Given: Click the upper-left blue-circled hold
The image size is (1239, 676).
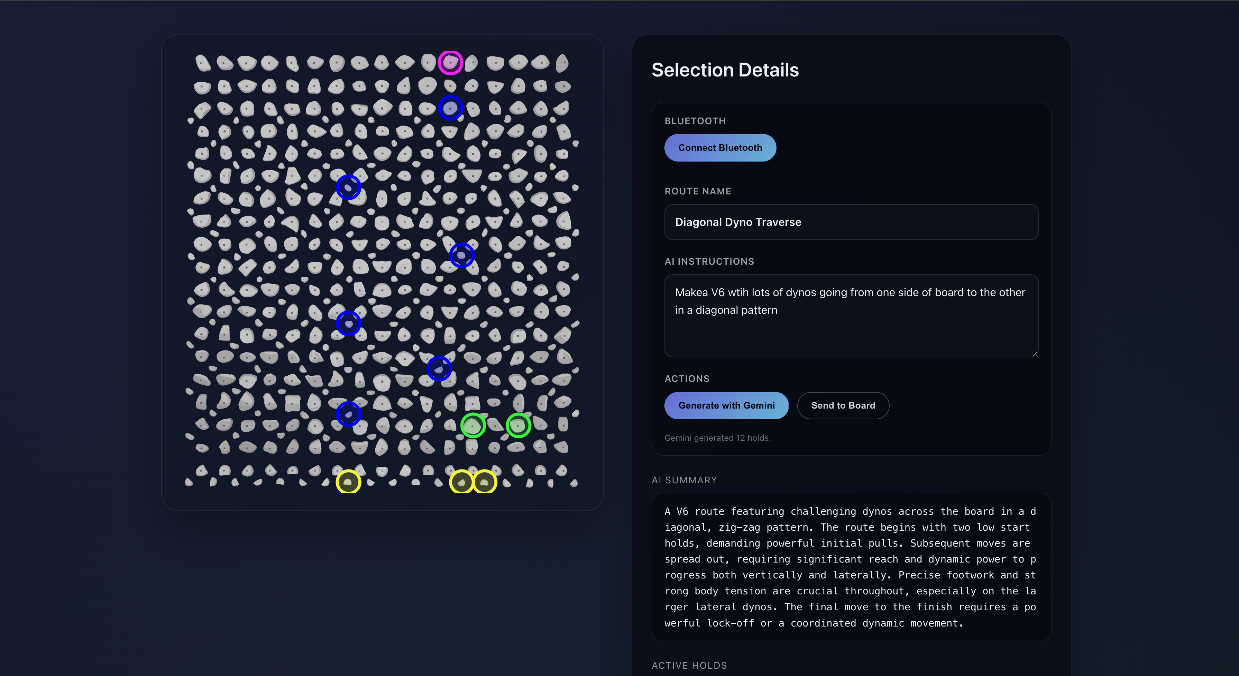Looking at the screenshot, I should pos(348,187).
